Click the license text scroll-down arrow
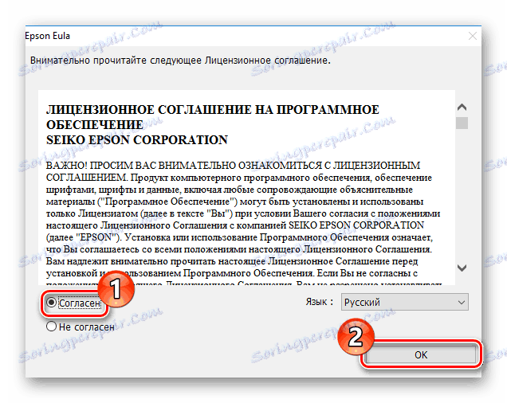507x403 pixels. click(x=462, y=268)
